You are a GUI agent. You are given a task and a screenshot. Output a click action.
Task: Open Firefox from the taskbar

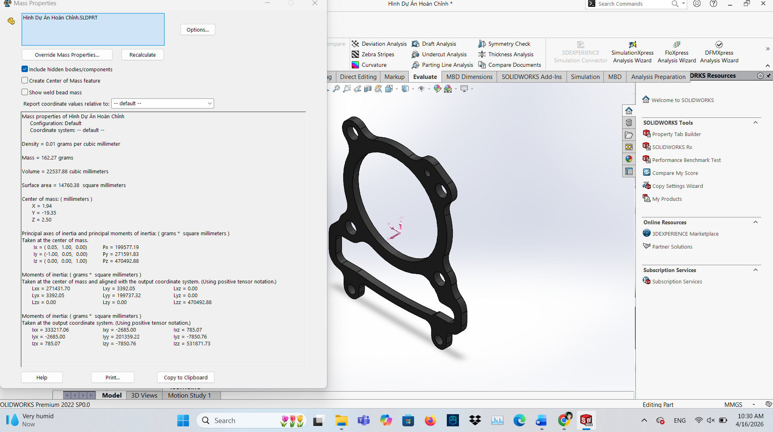(x=430, y=421)
